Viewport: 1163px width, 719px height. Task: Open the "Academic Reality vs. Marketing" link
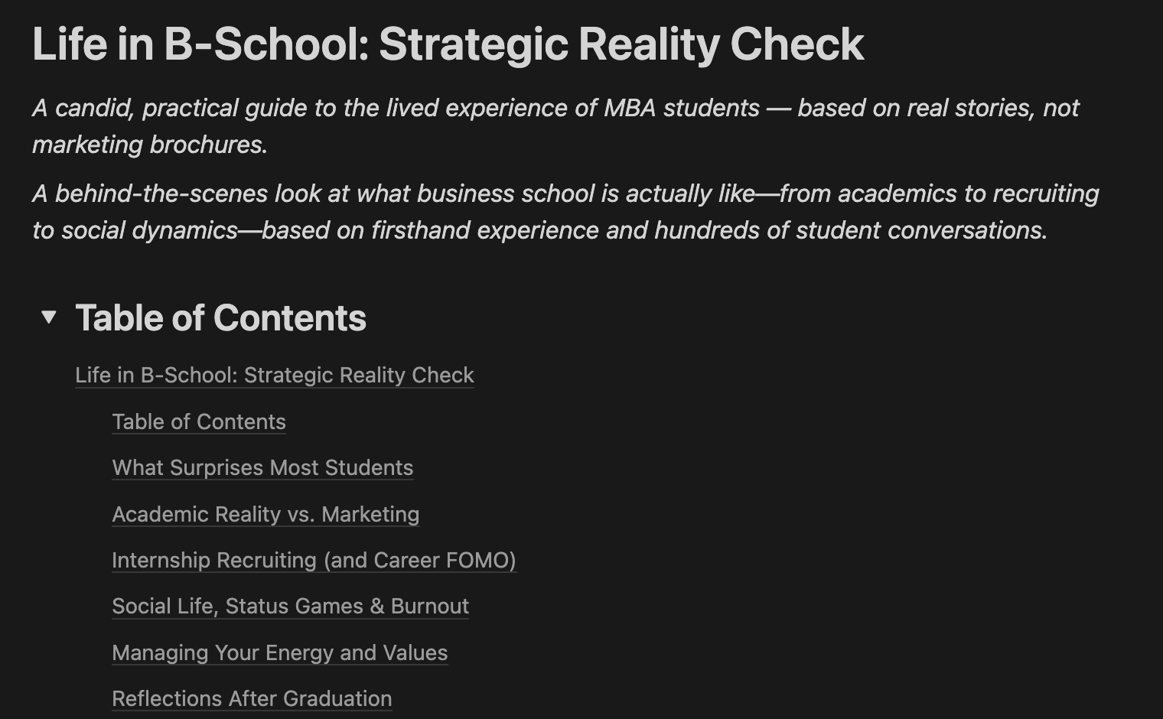pyautogui.click(x=266, y=515)
